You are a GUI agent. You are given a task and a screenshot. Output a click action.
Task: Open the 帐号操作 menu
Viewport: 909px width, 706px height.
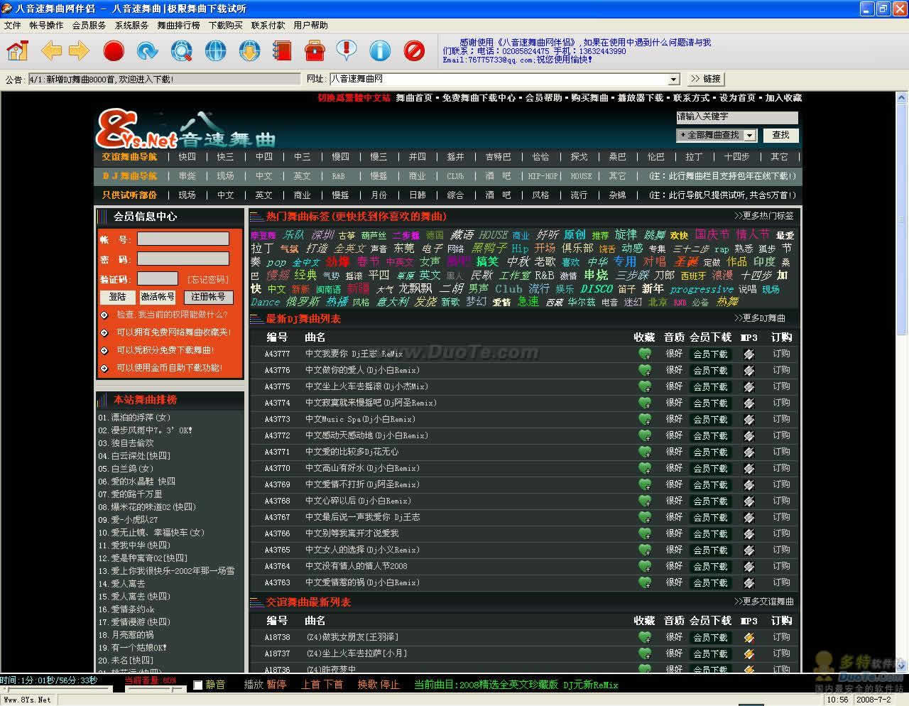(x=46, y=26)
